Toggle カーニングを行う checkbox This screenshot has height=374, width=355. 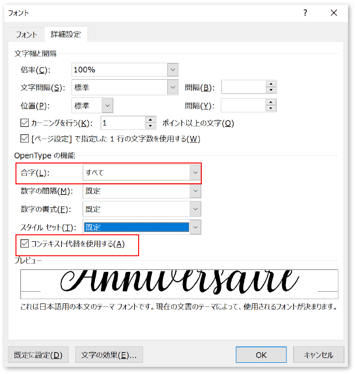[25, 123]
